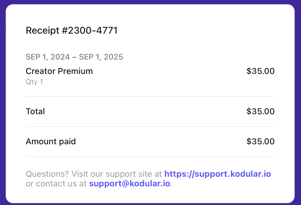Open the https://support.kodular.io support link
This screenshot has width=301, height=205.
tap(217, 174)
